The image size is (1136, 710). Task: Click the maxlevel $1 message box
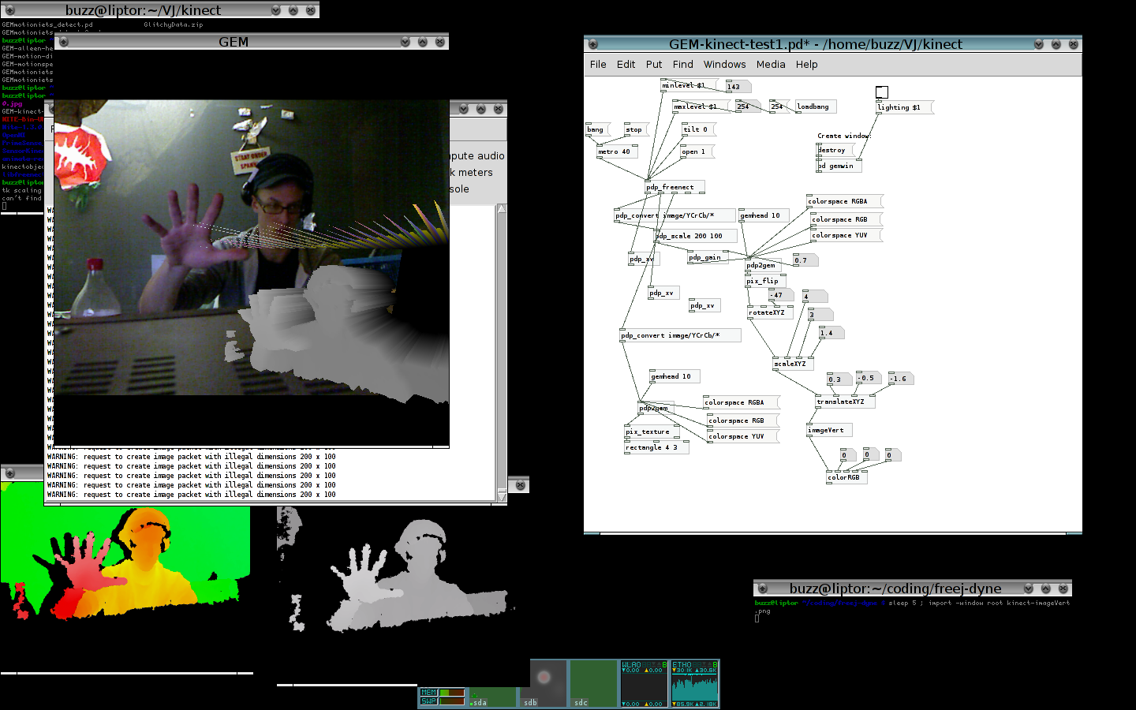pyautogui.click(x=701, y=106)
